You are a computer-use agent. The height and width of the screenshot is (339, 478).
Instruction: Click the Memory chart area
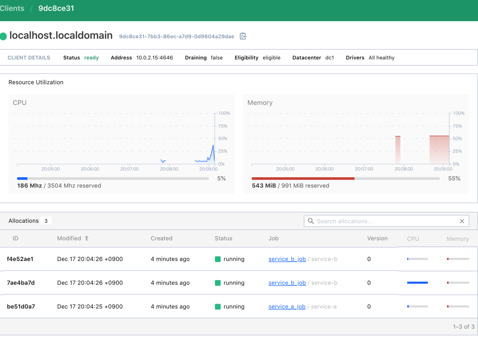[x=351, y=139]
